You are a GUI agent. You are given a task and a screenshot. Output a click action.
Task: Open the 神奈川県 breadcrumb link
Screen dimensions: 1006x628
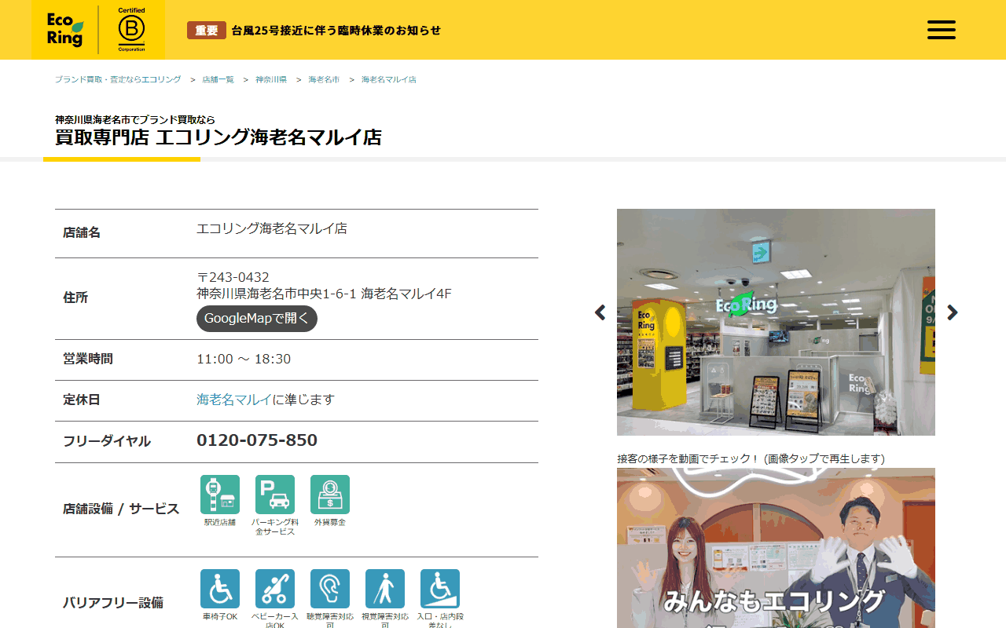[x=271, y=80]
